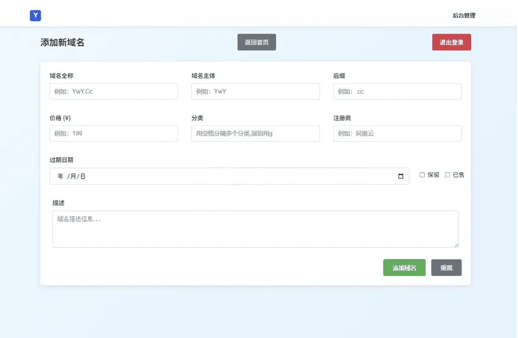Focus the 域名主体 input field

click(255, 92)
